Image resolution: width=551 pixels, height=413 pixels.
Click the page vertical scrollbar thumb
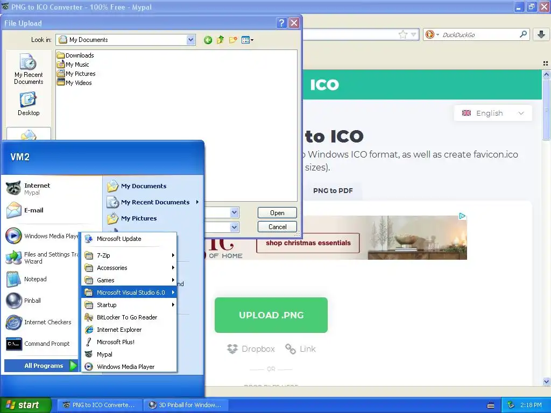(546, 109)
